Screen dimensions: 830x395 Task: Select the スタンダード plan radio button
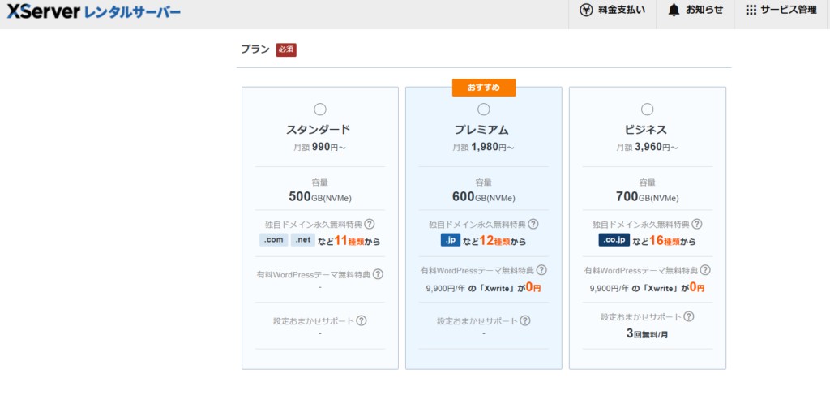tap(319, 109)
